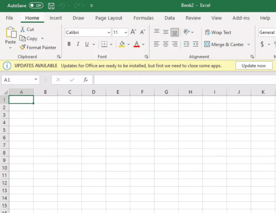Click the Update now button

[x=254, y=65]
